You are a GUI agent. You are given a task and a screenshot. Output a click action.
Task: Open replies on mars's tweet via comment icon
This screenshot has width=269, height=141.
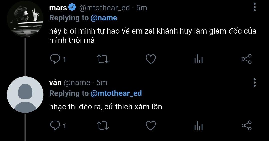coord(55,59)
